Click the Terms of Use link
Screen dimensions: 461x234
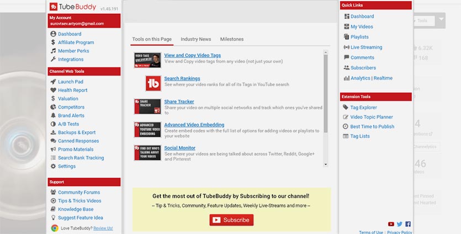[371, 232]
